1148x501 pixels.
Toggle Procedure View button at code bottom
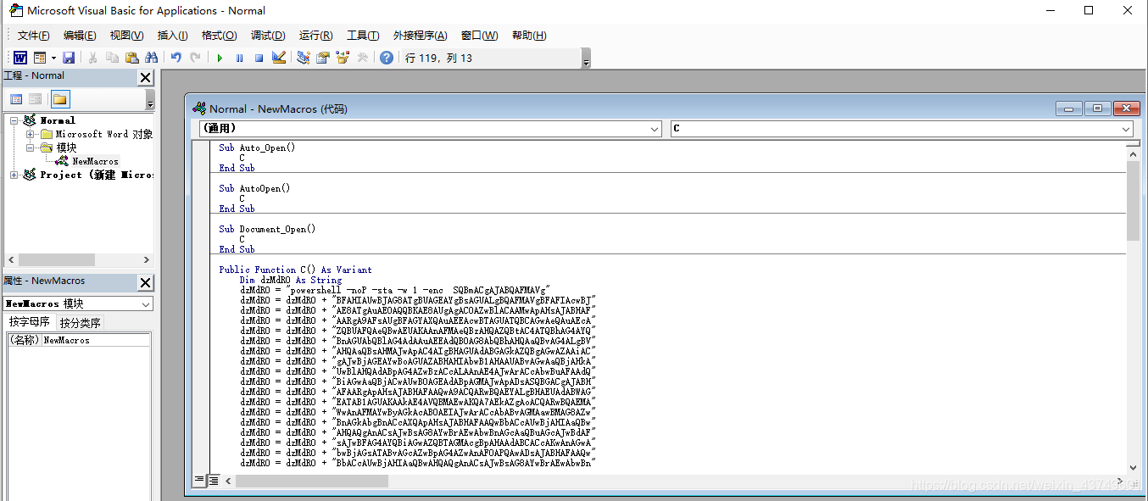pos(199,480)
